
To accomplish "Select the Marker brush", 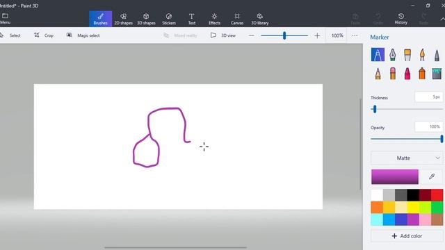I will [378, 55].
